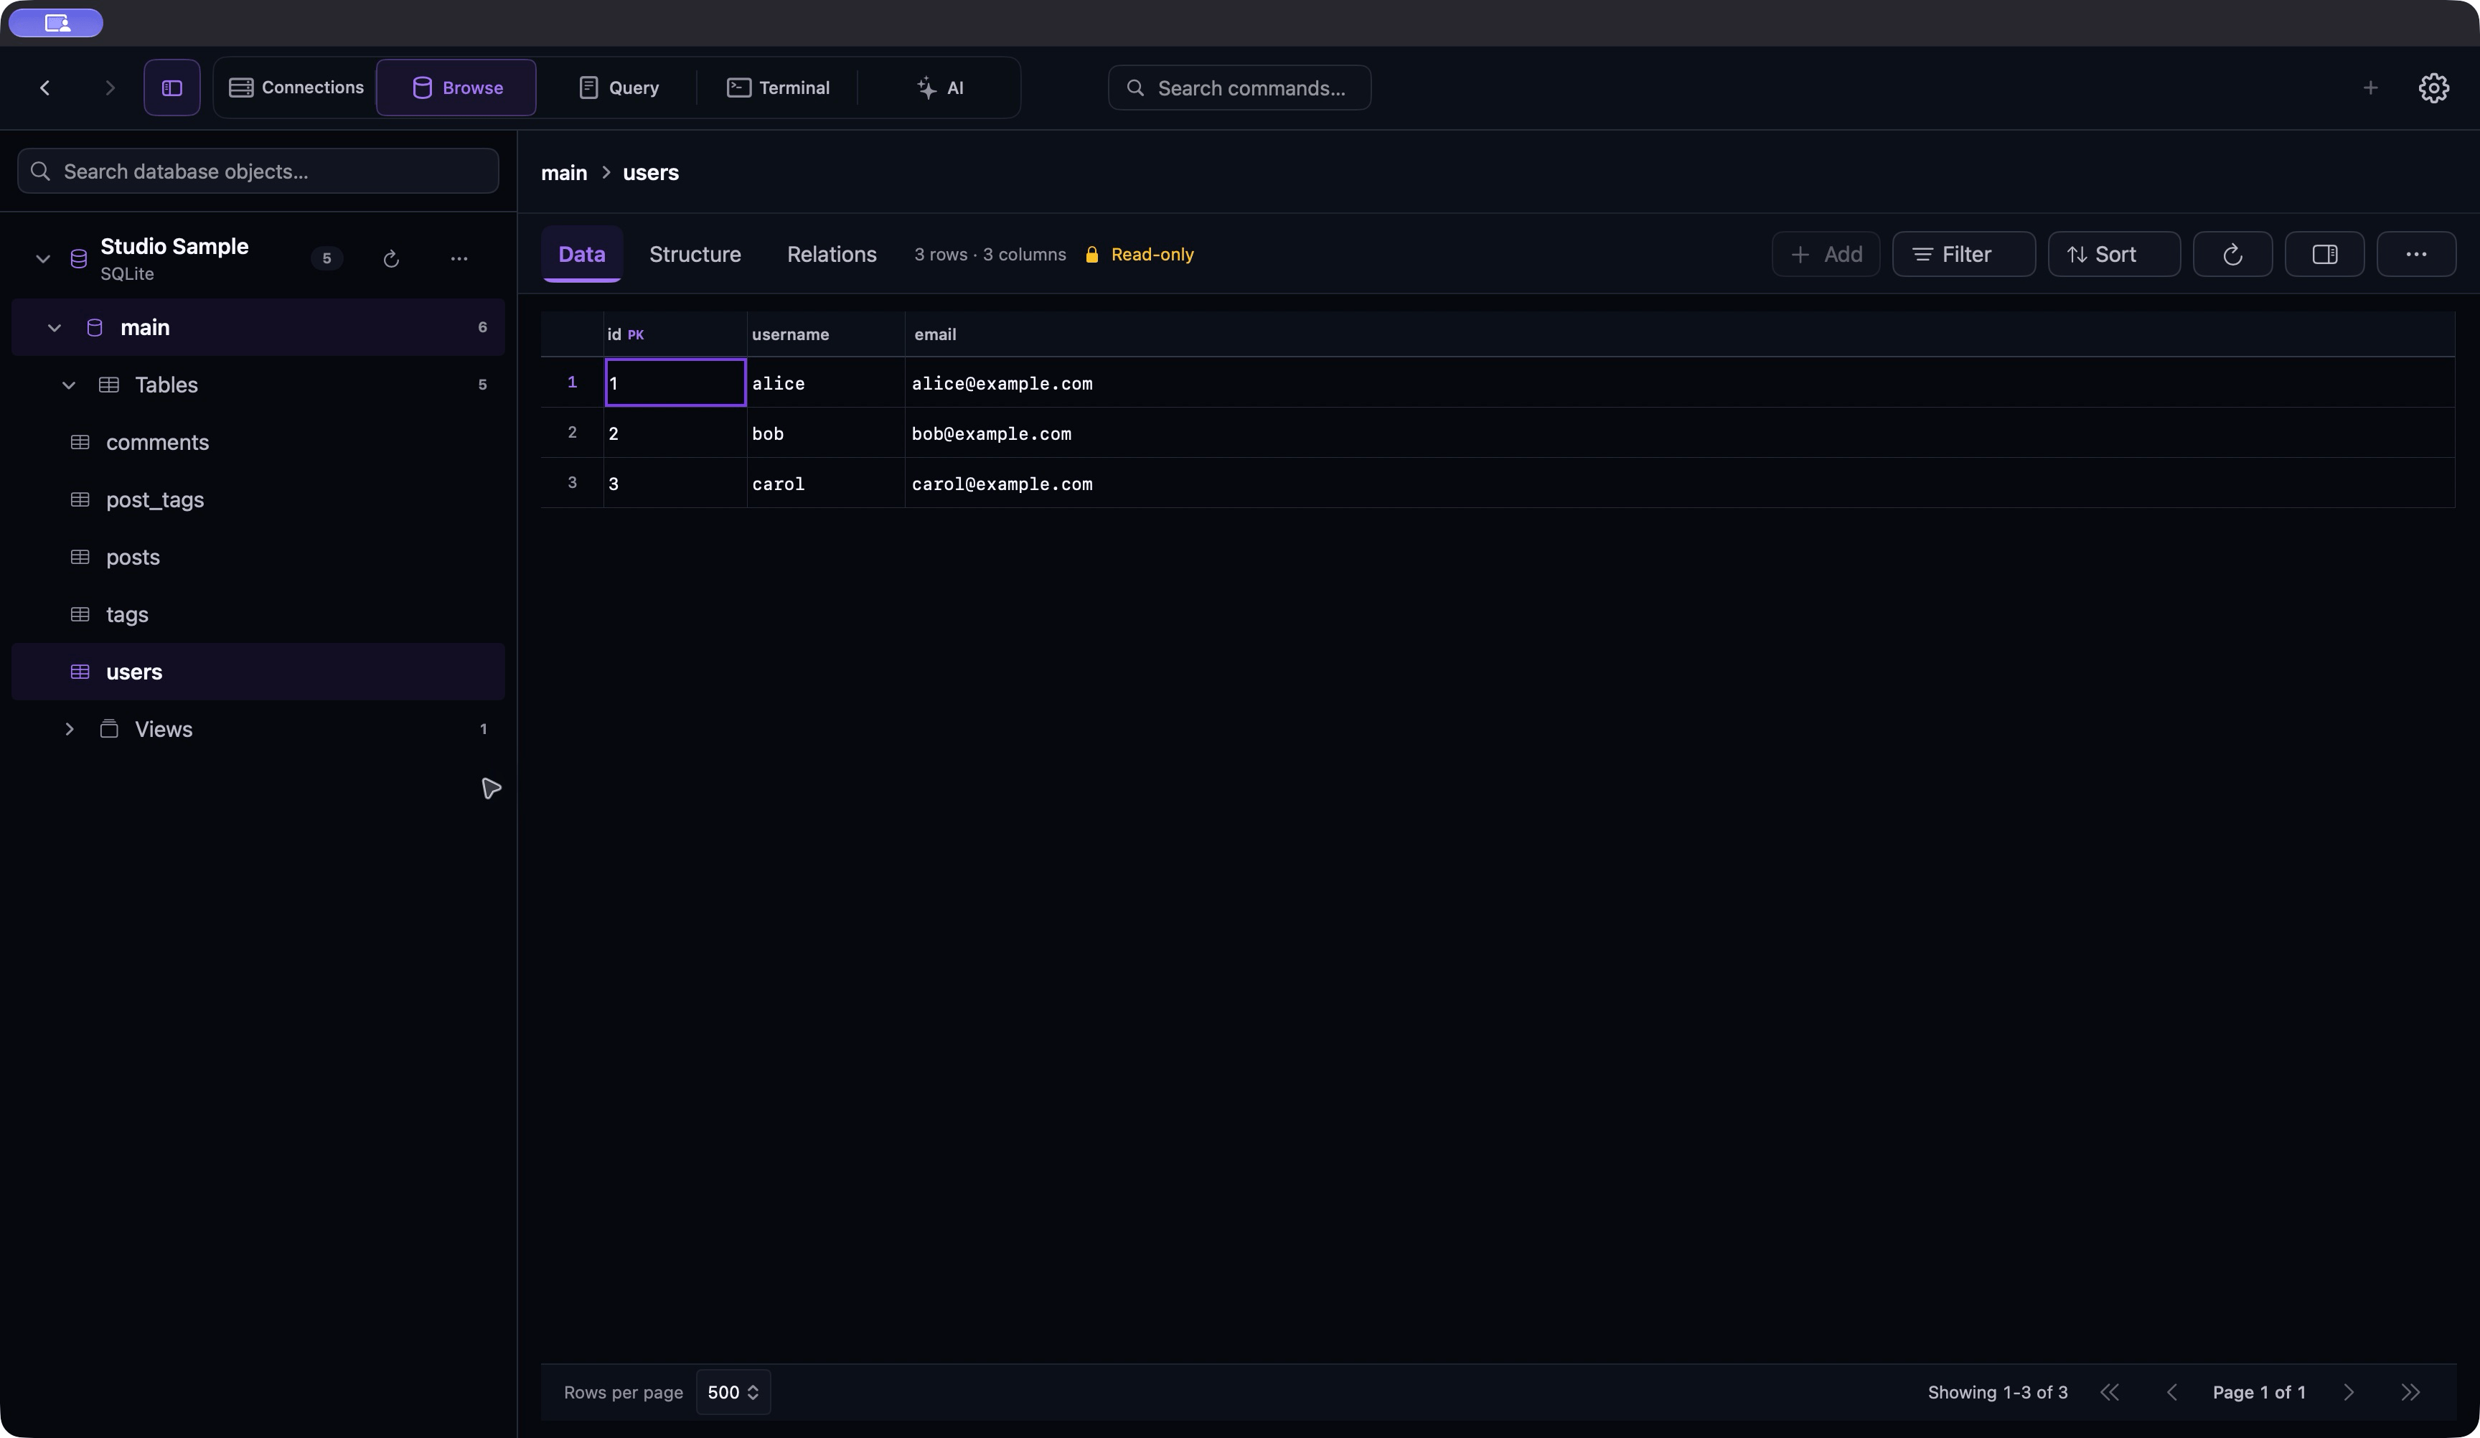Open the rows per page 500 dropdown
The height and width of the screenshot is (1438, 2480).
733,1392
